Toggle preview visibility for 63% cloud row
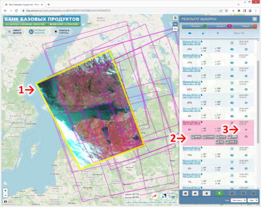Viewport: 261px width, 207px height. 232,89
